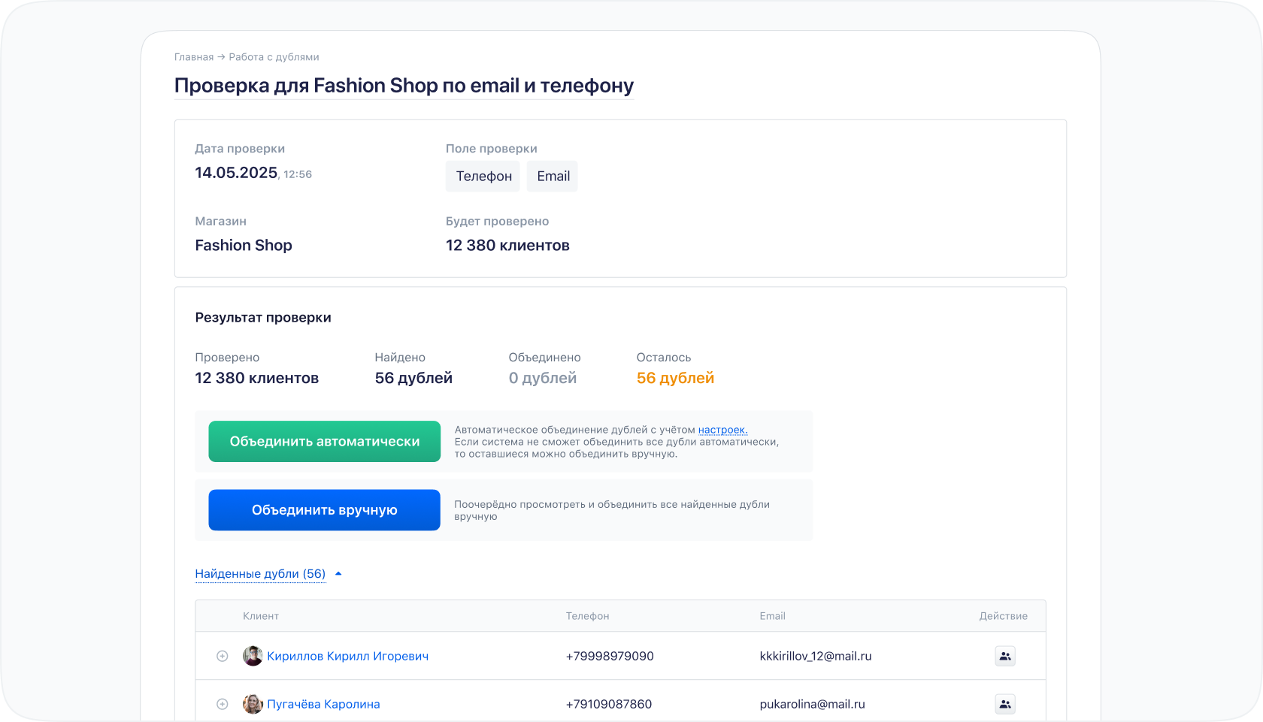Click phone +79998979090
1263x722 pixels.
click(610, 656)
